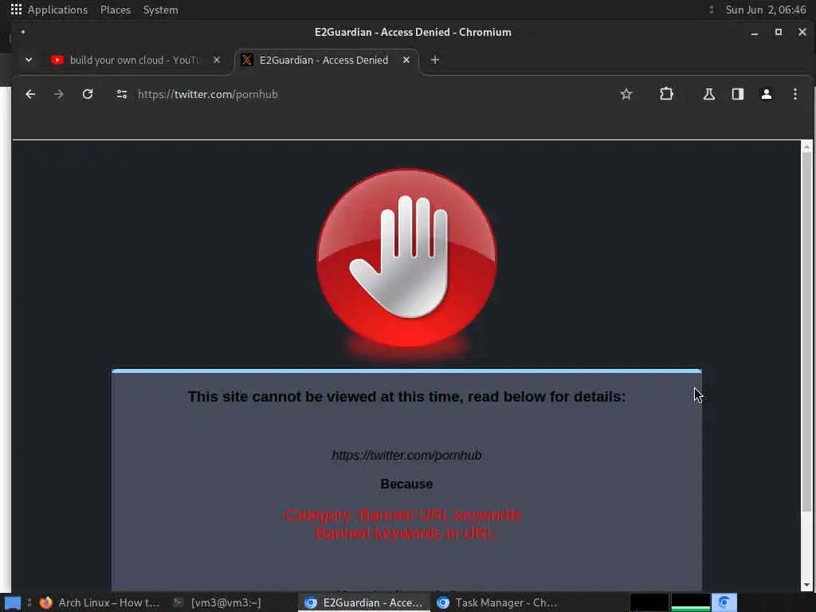Click the heading "This site cannot be viewed"
816x612 pixels.
click(x=406, y=397)
